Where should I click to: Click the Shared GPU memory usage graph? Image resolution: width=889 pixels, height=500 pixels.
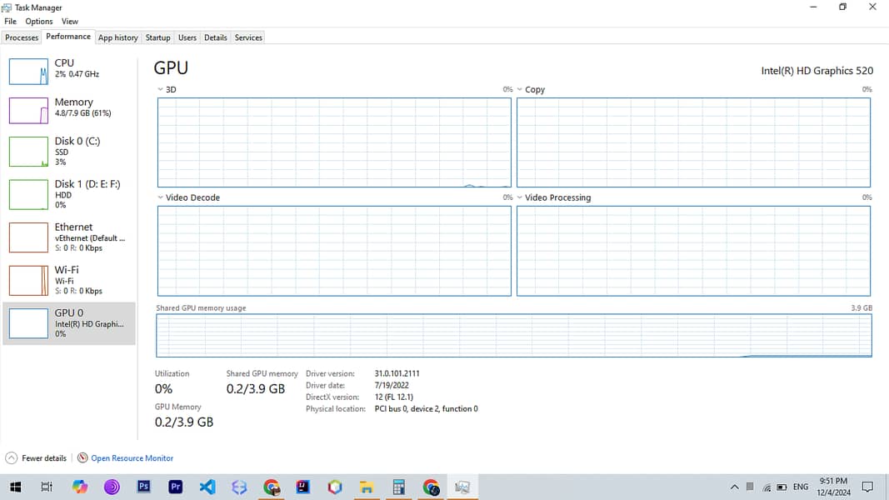click(513, 336)
